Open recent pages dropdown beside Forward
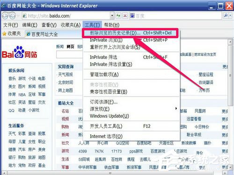Viewport: 234px width, 175px height. [x=18, y=16]
